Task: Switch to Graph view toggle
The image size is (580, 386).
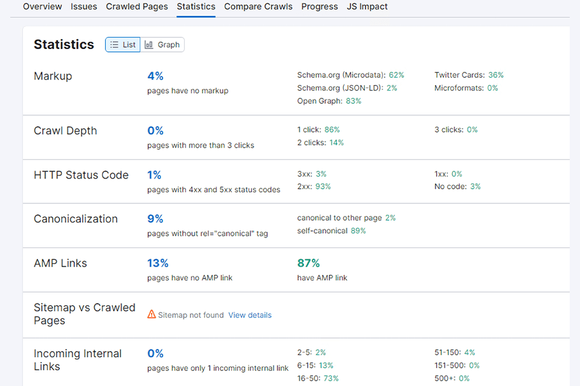Action: coord(163,45)
